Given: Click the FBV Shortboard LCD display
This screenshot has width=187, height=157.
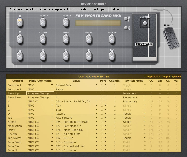Looking at the screenshot, I should click(98, 23).
